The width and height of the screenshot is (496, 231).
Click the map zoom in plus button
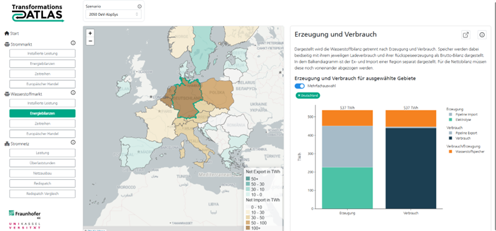[90, 33]
